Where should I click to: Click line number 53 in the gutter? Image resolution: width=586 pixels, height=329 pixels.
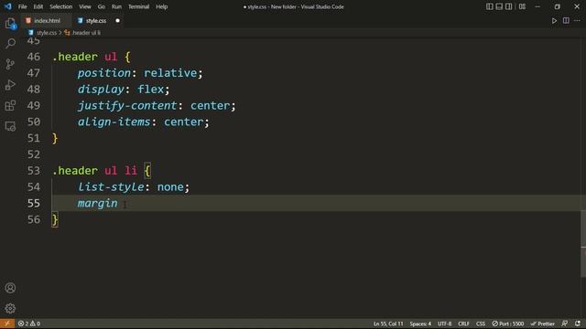tap(34, 171)
